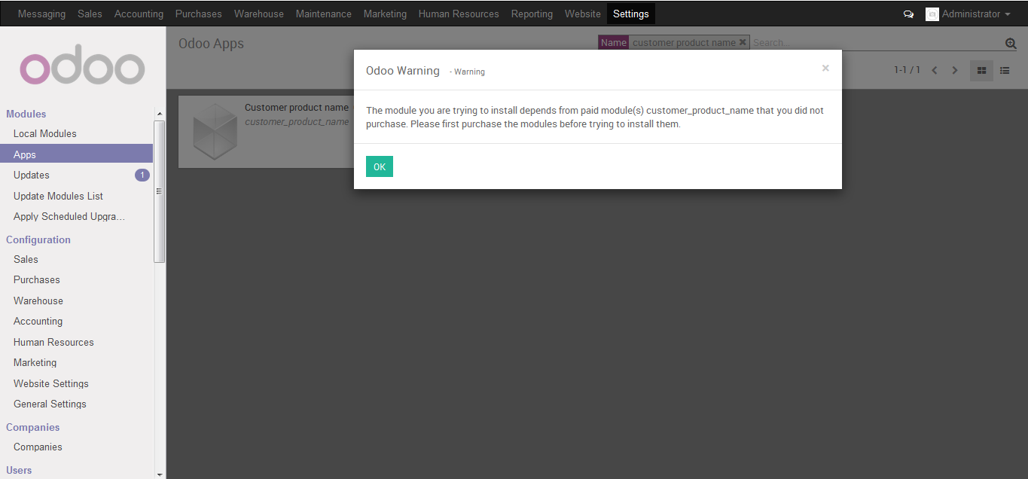1028x479 pixels.
Task: Click the sidebar scroll up arrow
Action: coord(159,114)
